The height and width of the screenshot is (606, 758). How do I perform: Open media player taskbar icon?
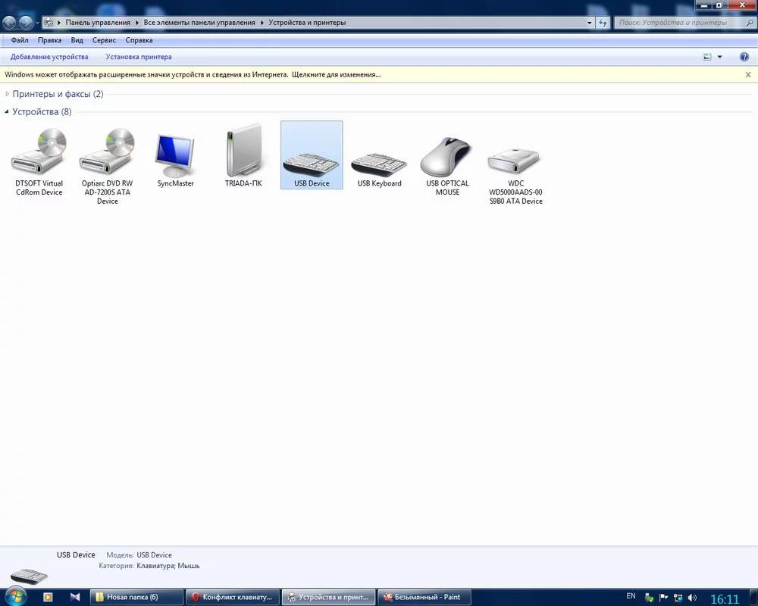48,598
